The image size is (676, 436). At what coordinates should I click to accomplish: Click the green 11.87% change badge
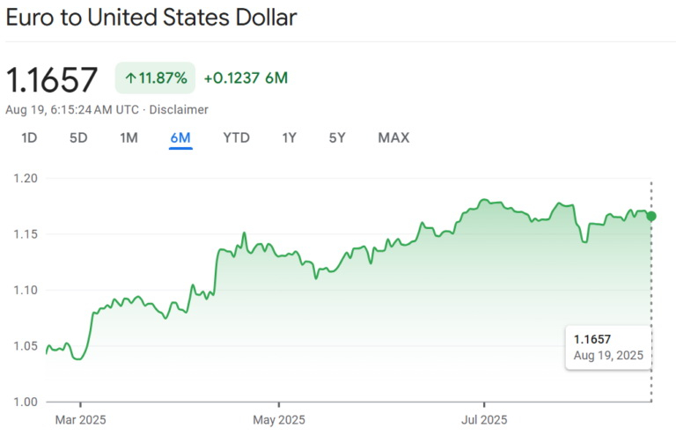click(x=155, y=78)
